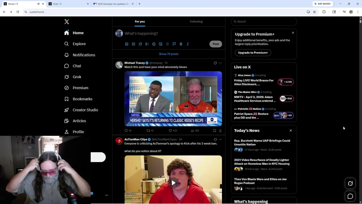The width and height of the screenshot is (362, 204).
Task: Click the location pin icon in the composer
Action: click(x=167, y=44)
